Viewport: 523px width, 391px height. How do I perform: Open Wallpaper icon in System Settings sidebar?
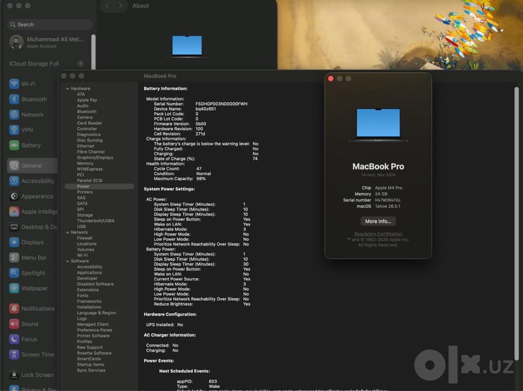pos(14,288)
